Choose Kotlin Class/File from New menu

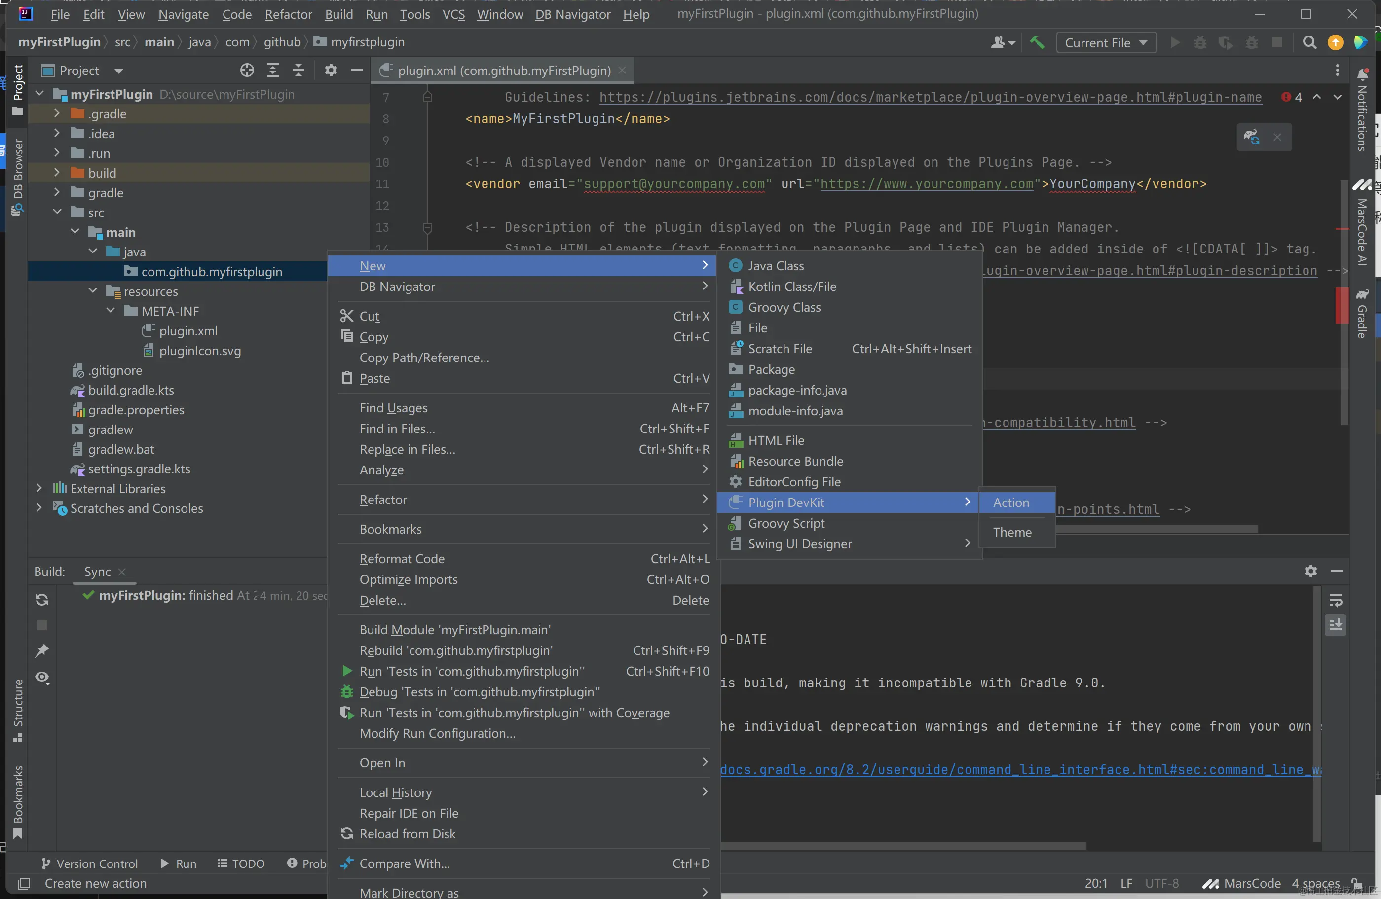(791, 287)
